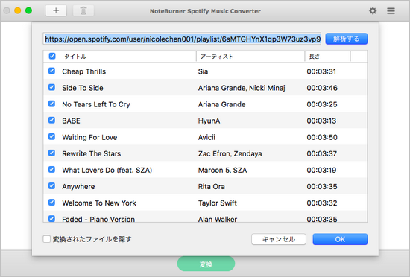Click the artist Maroon 5, SZA
Image resolution: width=410 pixels, height=277 pixels.
point(222,171)
